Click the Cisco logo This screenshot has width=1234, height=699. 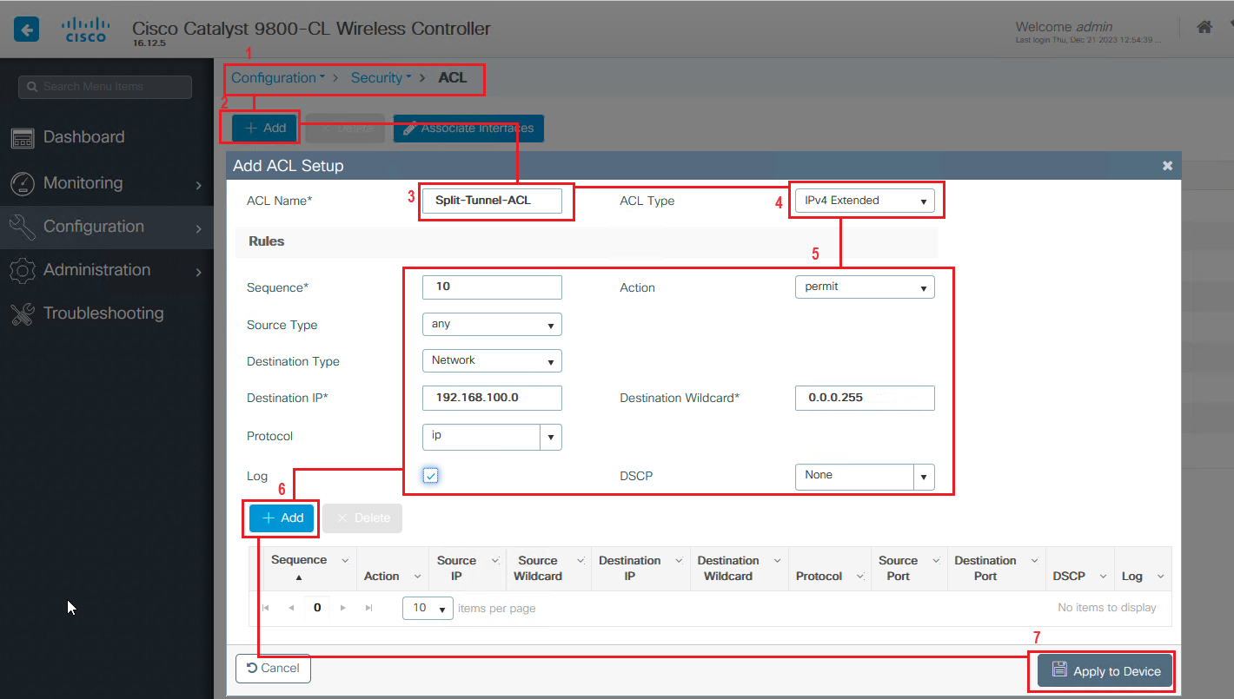[86, 31]
